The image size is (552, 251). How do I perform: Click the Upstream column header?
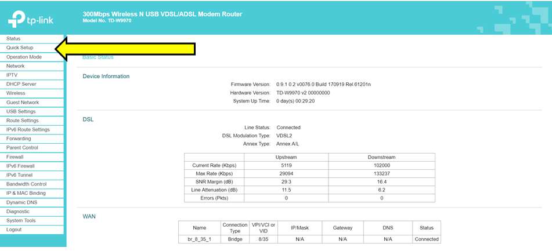286,157
